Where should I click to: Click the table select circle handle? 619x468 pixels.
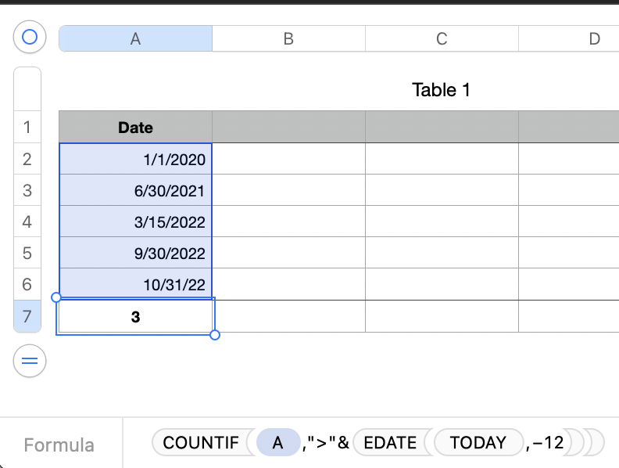30,38
